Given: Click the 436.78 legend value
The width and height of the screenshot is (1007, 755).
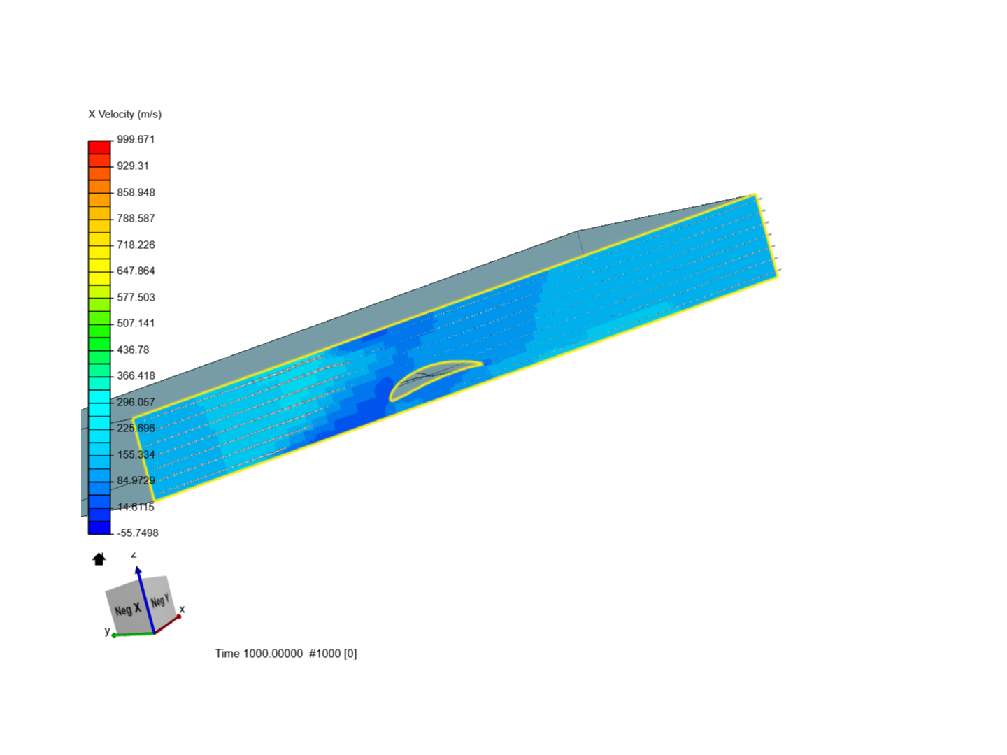Looking at the screenshot, I should (133, 350).
